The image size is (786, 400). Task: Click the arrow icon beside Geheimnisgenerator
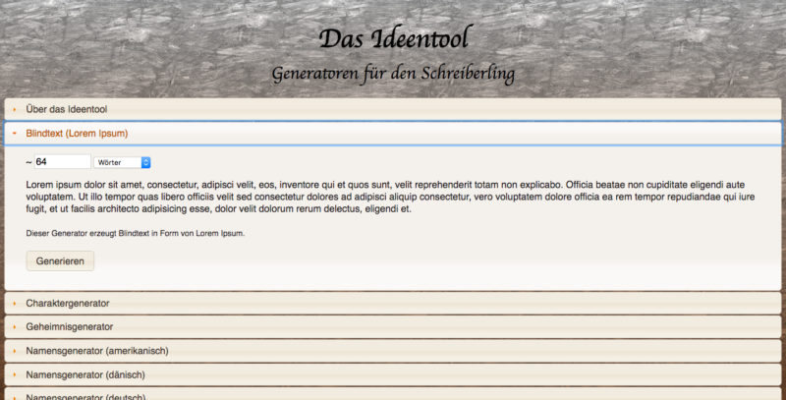click(15, 326)
